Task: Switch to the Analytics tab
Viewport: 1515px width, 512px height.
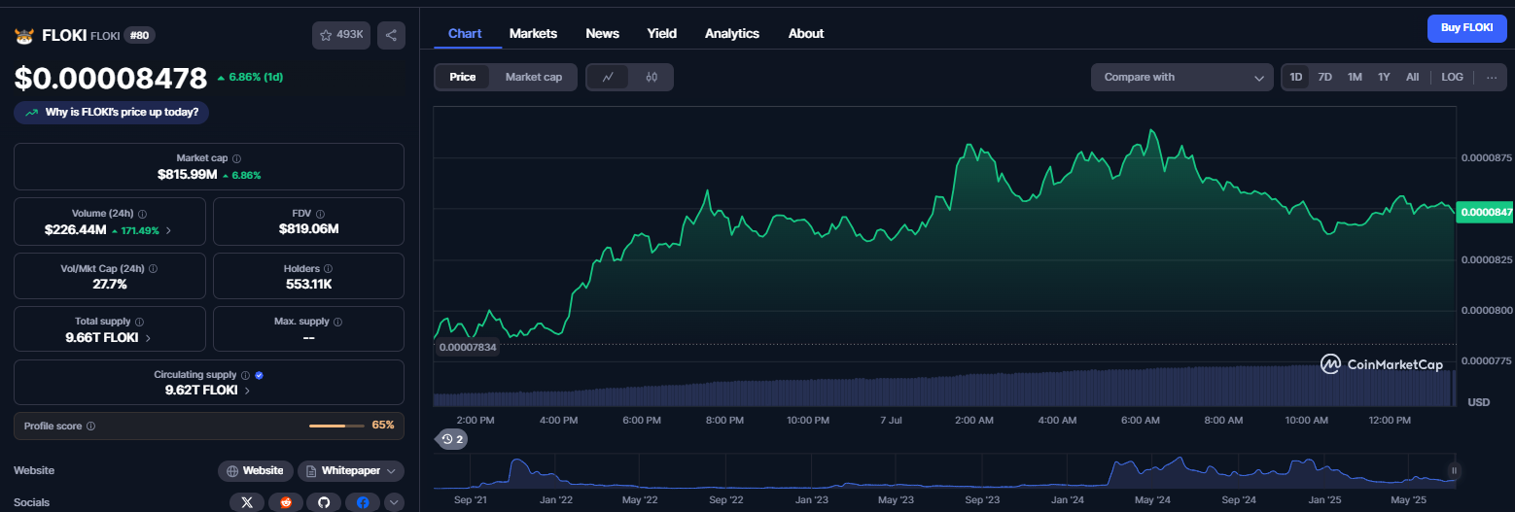Action: click(x=732, y=33)
